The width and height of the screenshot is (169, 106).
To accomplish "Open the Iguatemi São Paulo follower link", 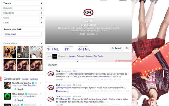I will point(94,56).
